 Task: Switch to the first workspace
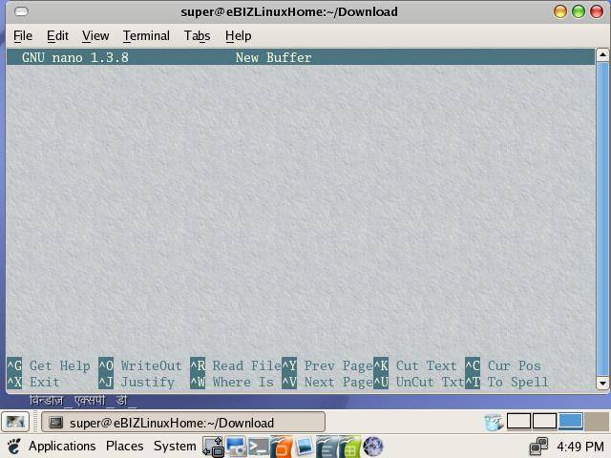[518, 422]
